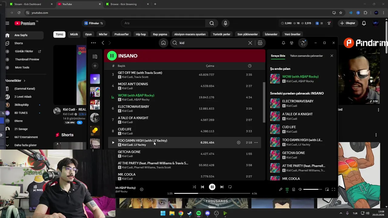Viewport: 388px width, 218px height.
Task: Seek on the Spotify track progress bar
Action: pyautogui.click(x=212, y=193)
